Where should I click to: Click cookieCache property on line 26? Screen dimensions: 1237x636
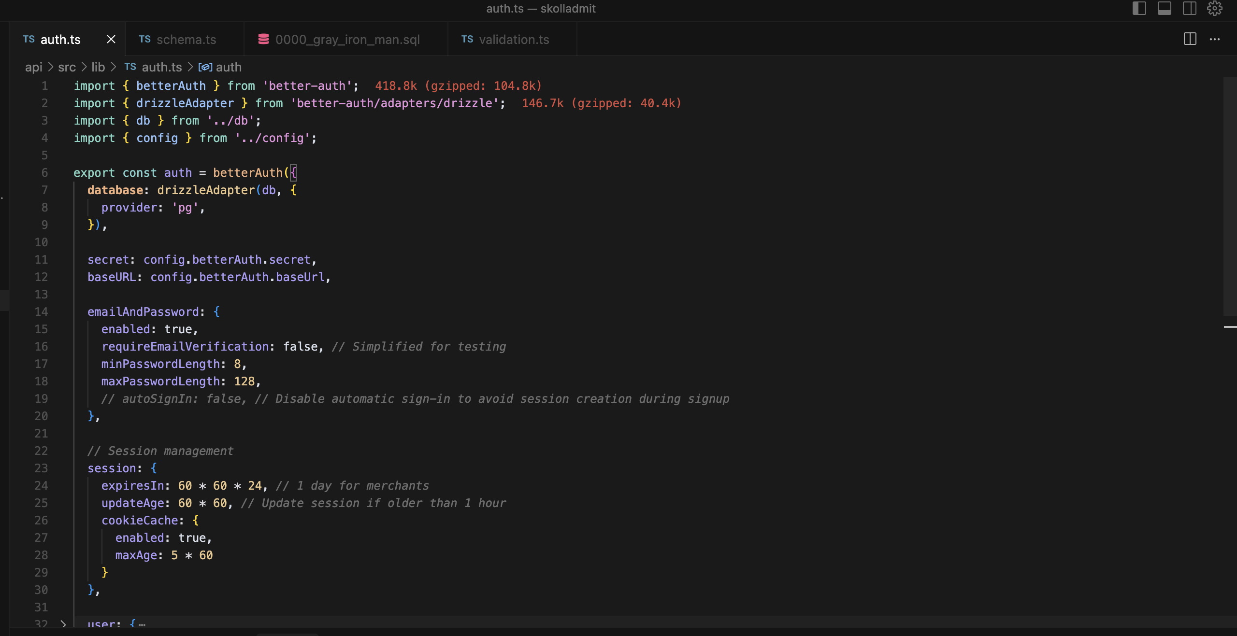click(140, 521)
